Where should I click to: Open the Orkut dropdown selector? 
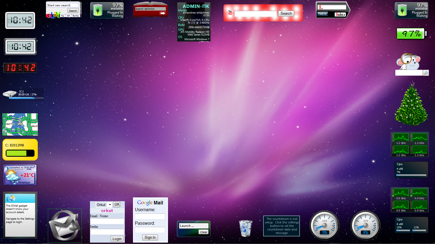(x=104, y=205)
